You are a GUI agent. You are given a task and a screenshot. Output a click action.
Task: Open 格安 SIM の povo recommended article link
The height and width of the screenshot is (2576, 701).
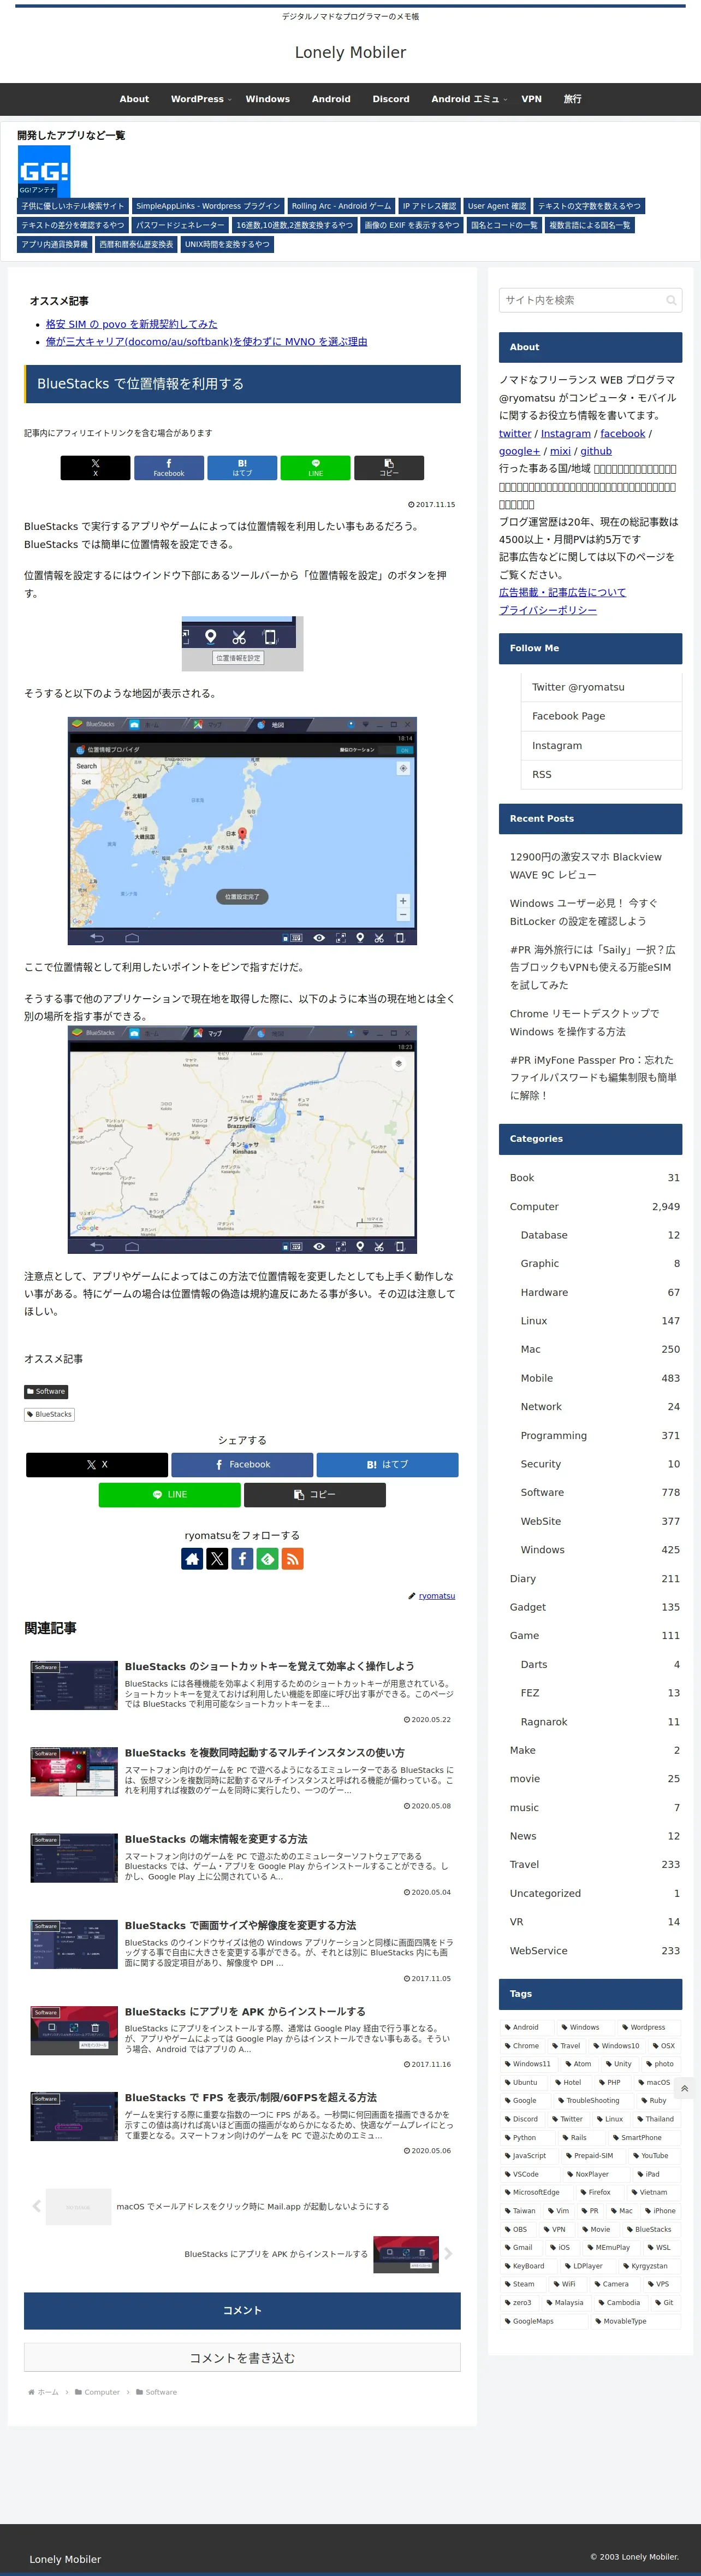(131, 324)
